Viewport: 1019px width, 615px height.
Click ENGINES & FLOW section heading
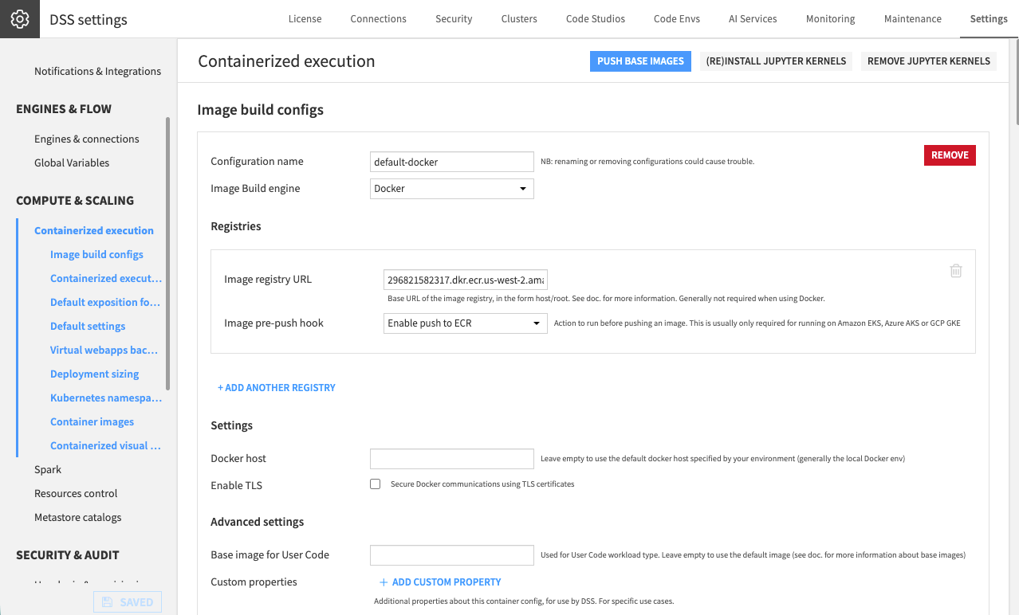pos(64,109)
